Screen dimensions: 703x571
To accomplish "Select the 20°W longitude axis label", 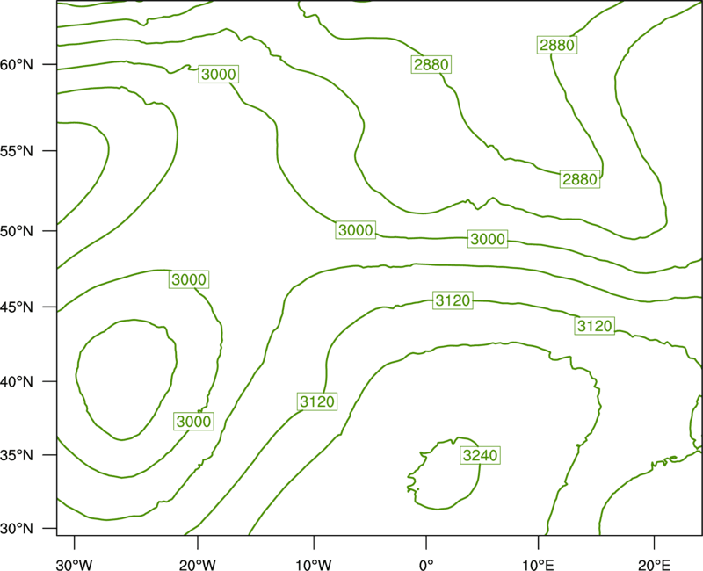I will click(198, 565).
